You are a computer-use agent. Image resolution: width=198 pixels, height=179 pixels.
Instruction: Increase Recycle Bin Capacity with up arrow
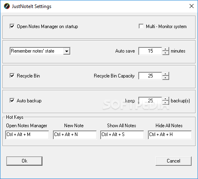166,74
